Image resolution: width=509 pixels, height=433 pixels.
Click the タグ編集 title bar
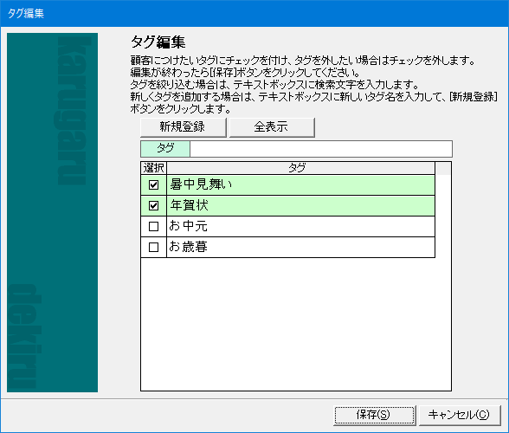(254, 13)
